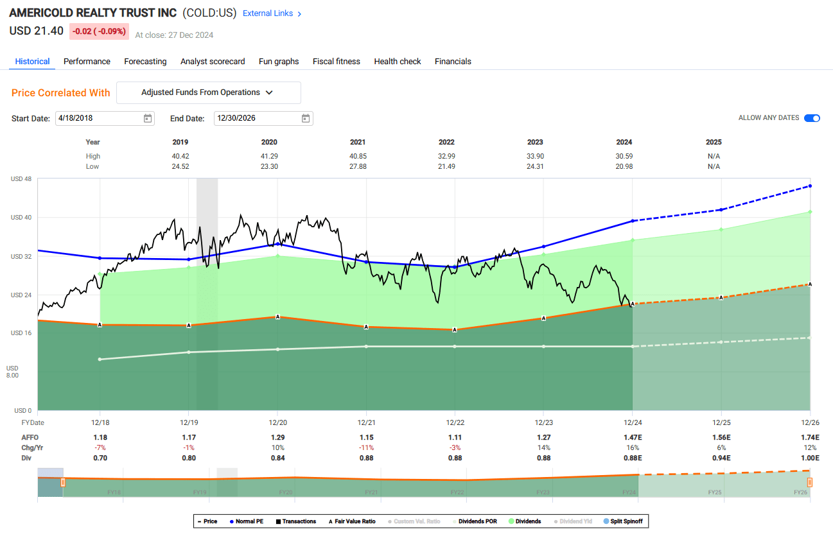Switch to the Forecasting tab
833x538 pixels.
tap(145, 61)
